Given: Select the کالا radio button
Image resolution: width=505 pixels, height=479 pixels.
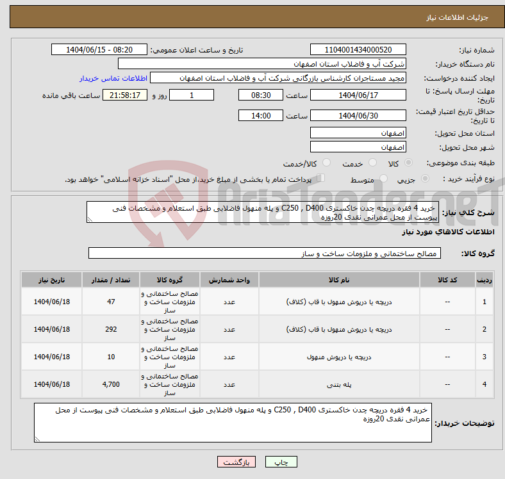Looking at the screenshot, I should pyautogui.click(x=409, y=163).
